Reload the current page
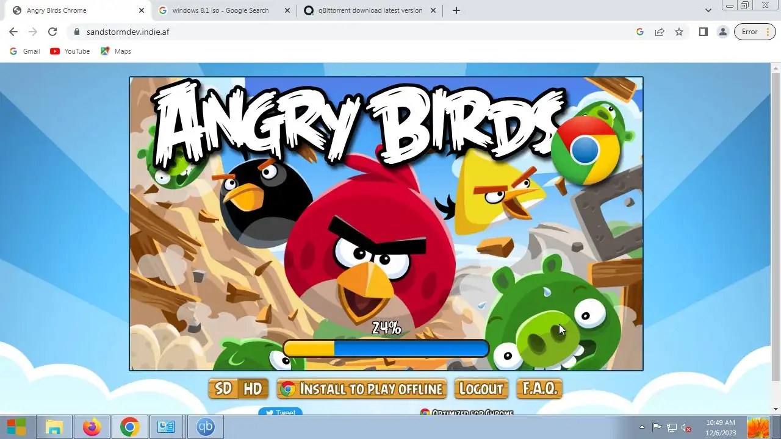Screen dimensions: 781x439 tap(52, 32)
